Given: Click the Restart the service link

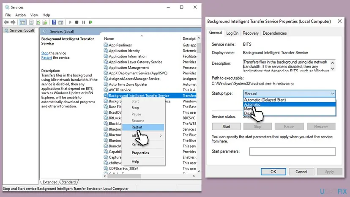Looking at the screenshot, I should (x=46, y=57).
